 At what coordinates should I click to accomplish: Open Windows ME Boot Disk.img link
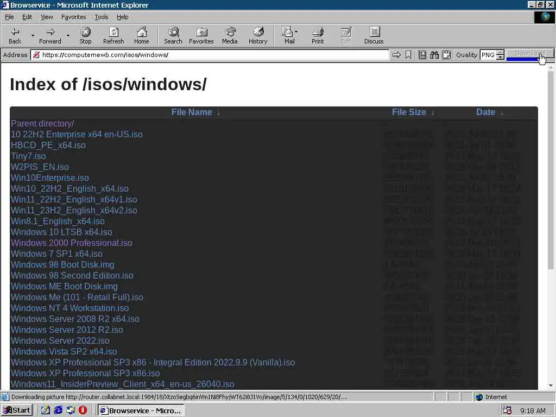(64, 287)
